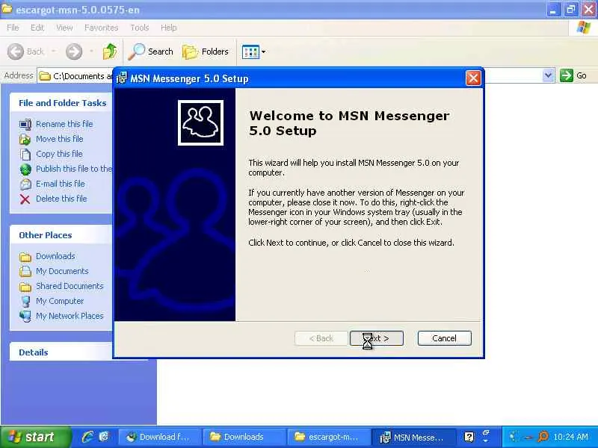Open Downloads under Other Places
This screenshot has width=598, height=448.
pyautogui.click(x=55, y=256)
